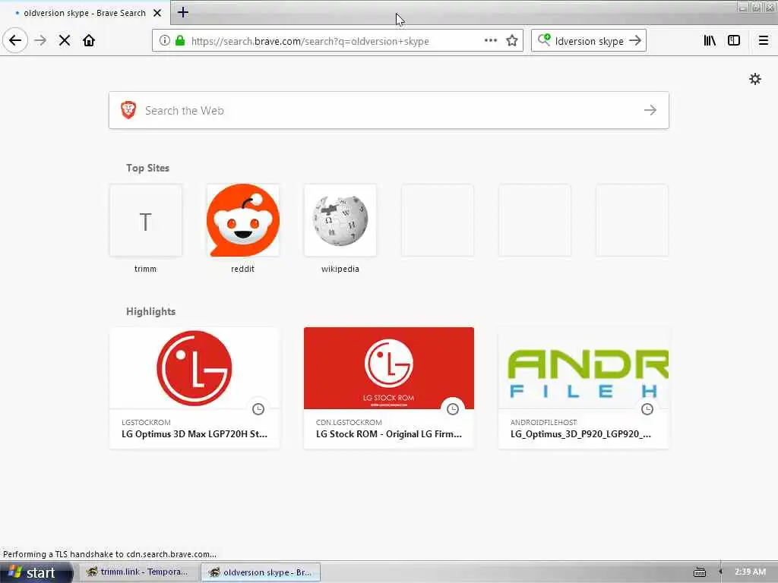Viewport: 778px width, 583px height.
Task: Open LG Stock ROM highlight thumbnail
Action: [388, 368]
